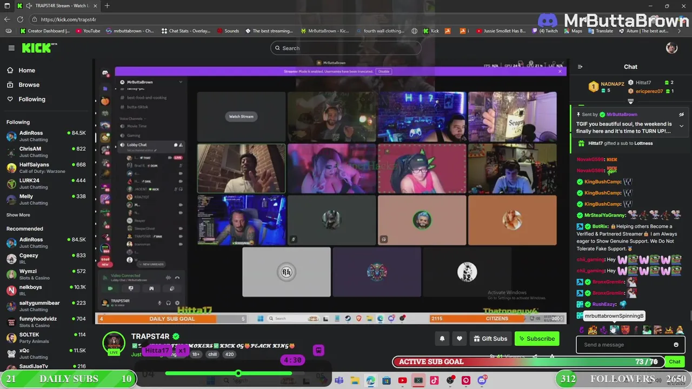Open xQc recommended channel

(x=46, y=353)
